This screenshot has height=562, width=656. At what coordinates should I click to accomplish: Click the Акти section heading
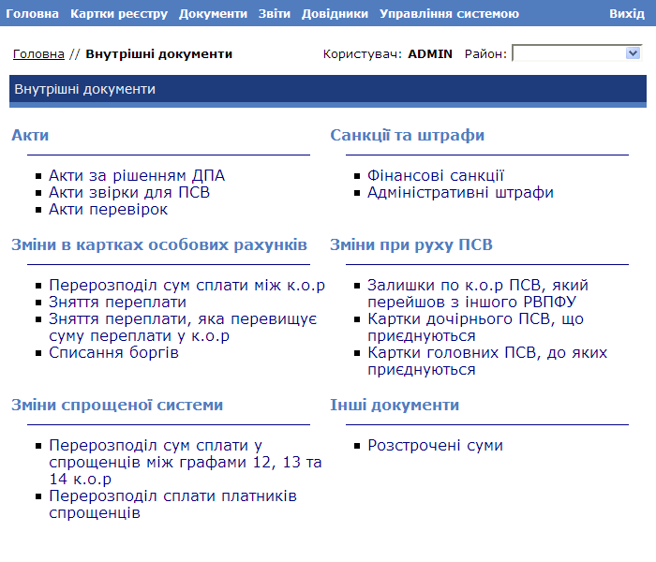point(30,136)
